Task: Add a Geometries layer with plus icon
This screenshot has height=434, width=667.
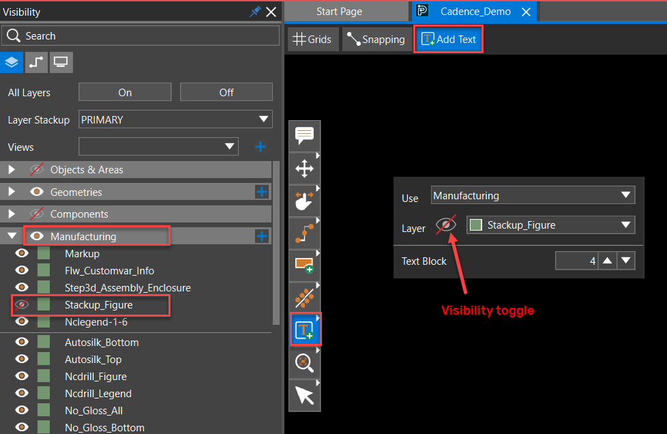Action: click(262, 192)
